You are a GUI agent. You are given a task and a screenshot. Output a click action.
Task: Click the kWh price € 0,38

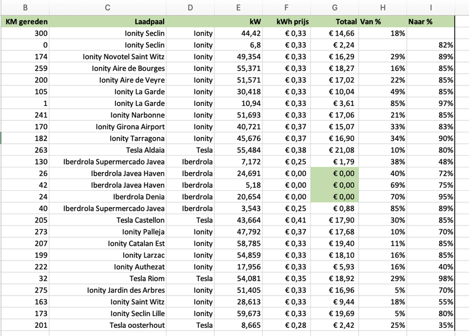pyautogui.click(x=287, y=150)
